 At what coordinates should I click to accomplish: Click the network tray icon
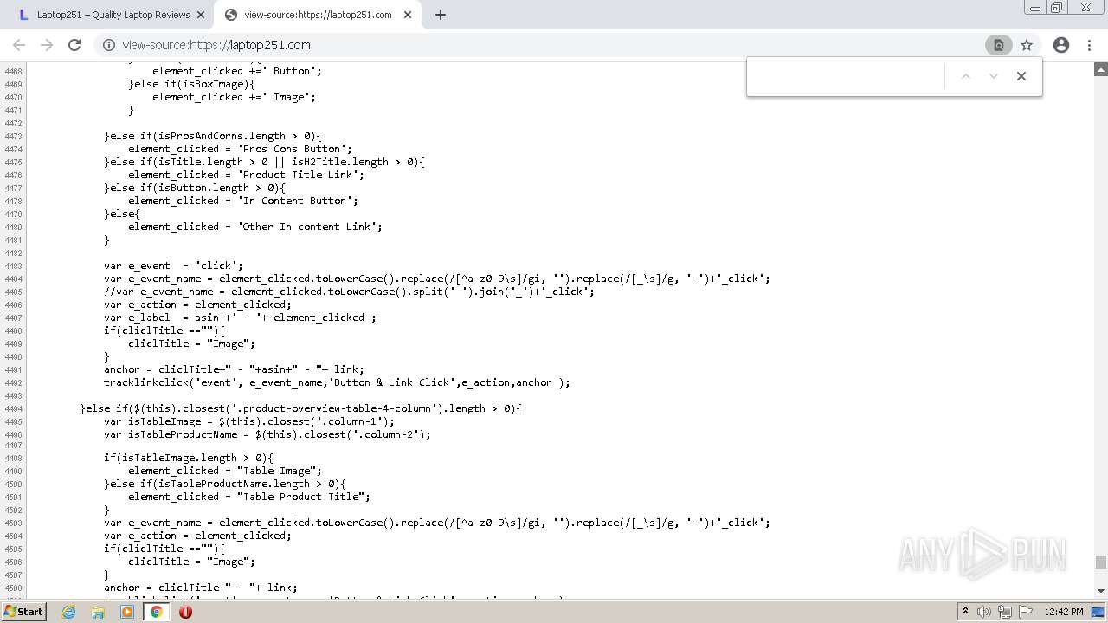click(1005, 612)
